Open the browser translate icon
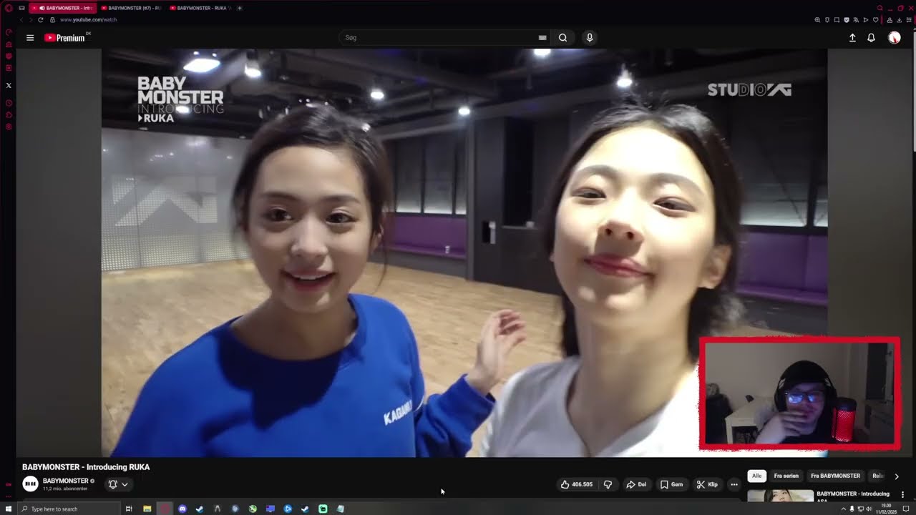Image resolution: width=916 pixels, height=515 pixels. [x=856, y=20]
